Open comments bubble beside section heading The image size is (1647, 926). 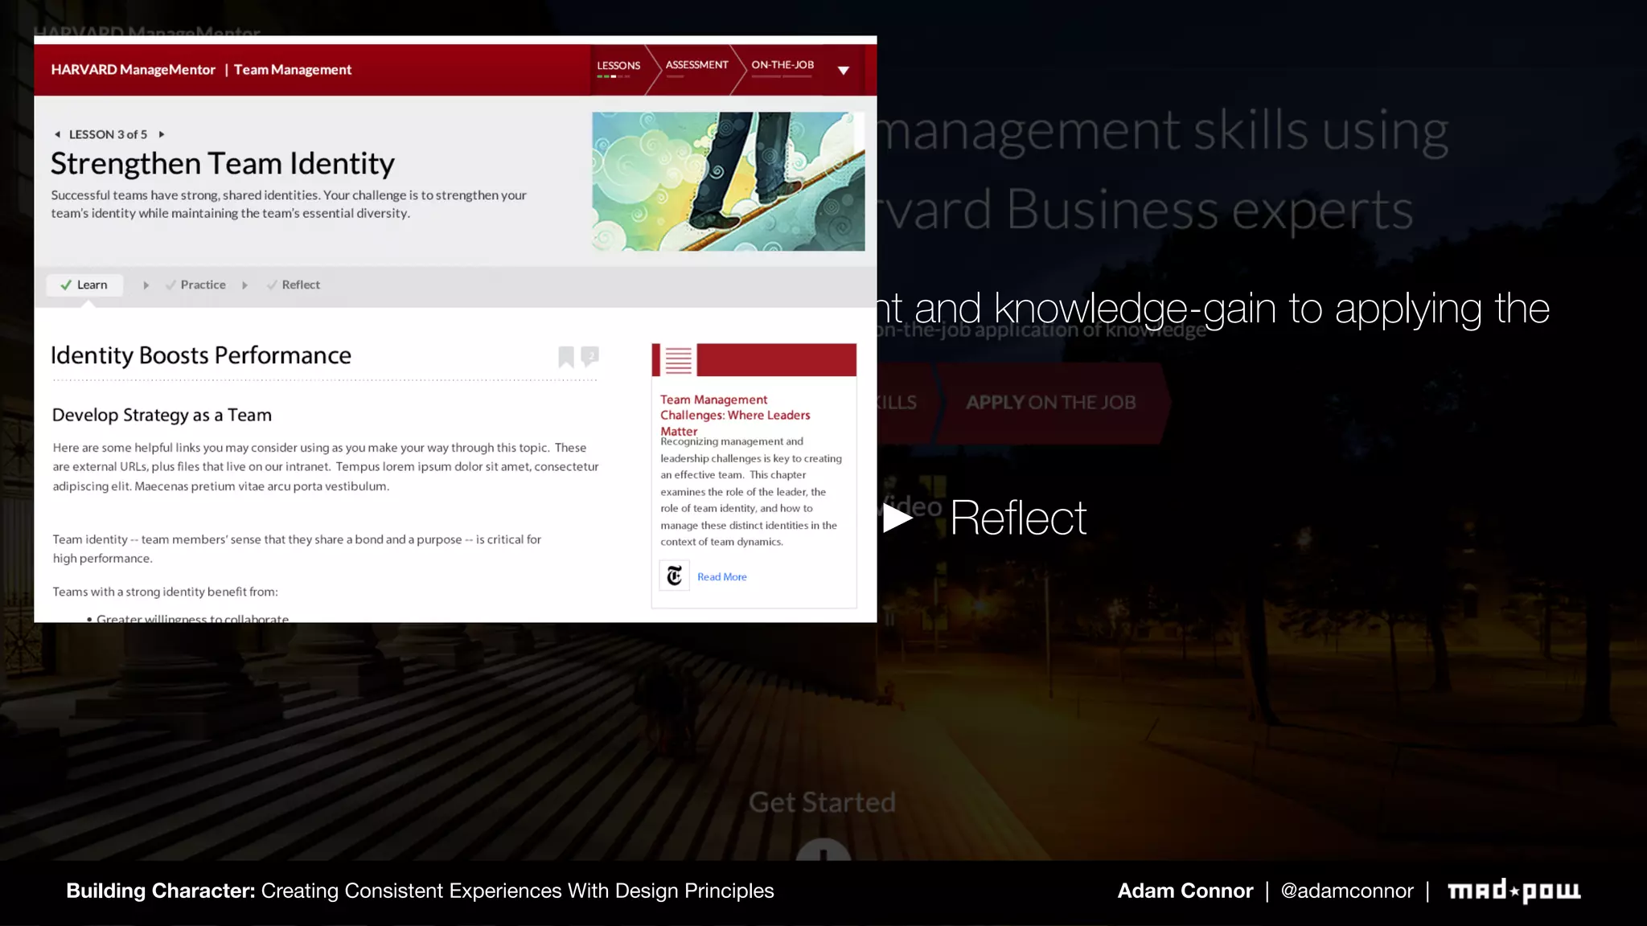(x=590, y=355)
